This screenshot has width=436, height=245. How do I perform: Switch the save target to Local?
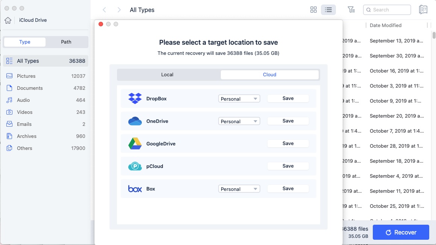point(167,74)
